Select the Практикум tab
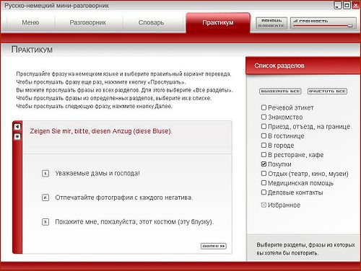Image resolution: width=361 pixels, height=271 pixels. pyautogui.click(x=218, y=22)
